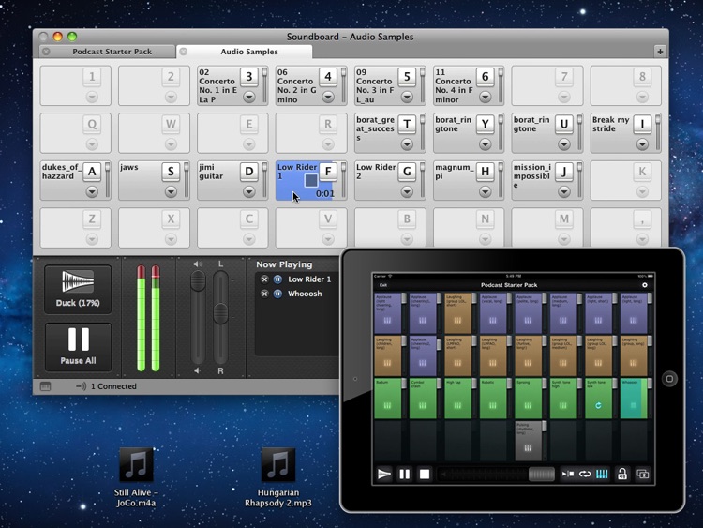Play the 'Low Rider 2' sample pad
Viewport: 703px width, 528px height.
coord(390,180)
